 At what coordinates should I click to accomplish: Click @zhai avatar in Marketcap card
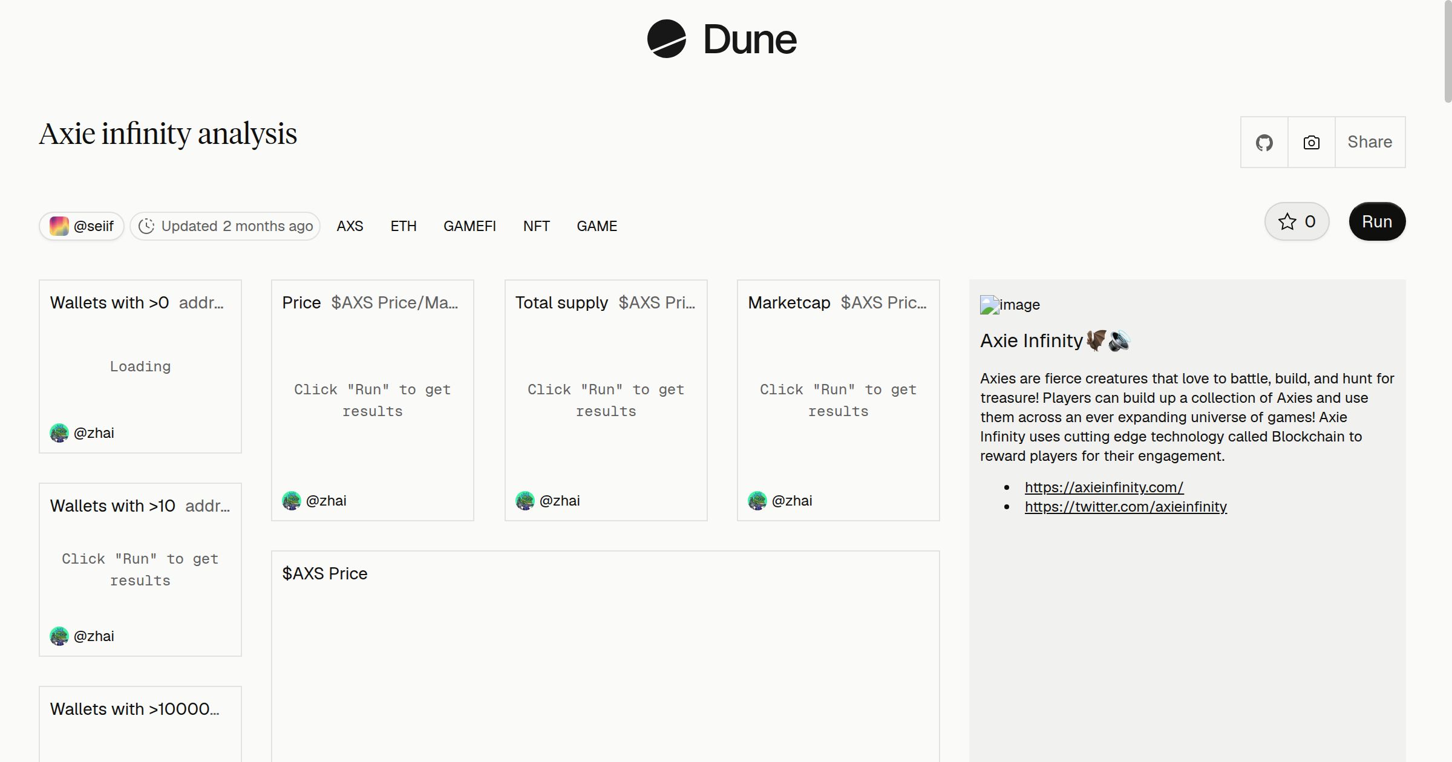tap(757, 501)
